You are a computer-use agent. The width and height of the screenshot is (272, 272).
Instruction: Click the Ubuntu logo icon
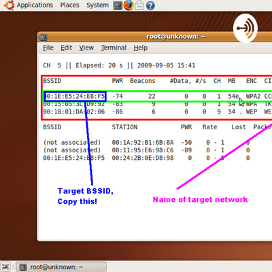click(x=9, y=5)
